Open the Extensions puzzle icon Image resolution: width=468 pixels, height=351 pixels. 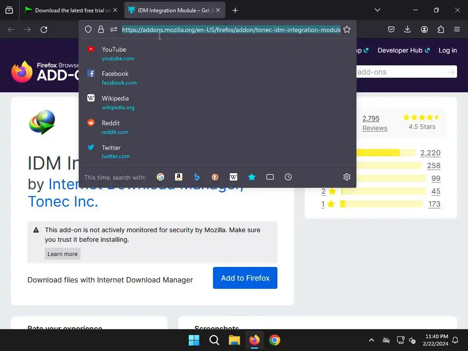click(441, 29)
